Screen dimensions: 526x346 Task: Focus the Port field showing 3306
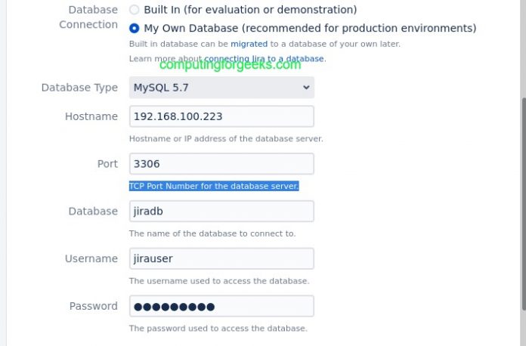pos(221,164)
